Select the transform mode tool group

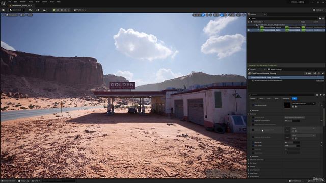pyautogui.click(x=199, y=15)
